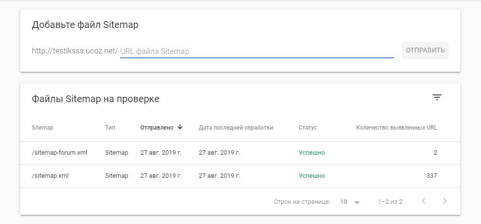481x224 pixels.
Task: Expand the rows per page dropdown
Action: pos(357,202)
